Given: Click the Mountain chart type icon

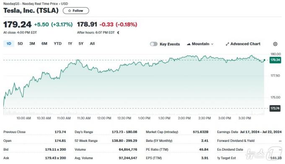Looking at the screenshot, I should pos(189,44).
